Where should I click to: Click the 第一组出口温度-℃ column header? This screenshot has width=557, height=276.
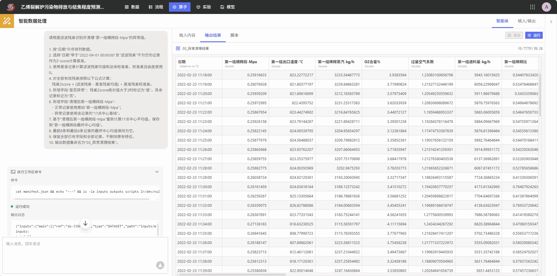pos(292,63)
